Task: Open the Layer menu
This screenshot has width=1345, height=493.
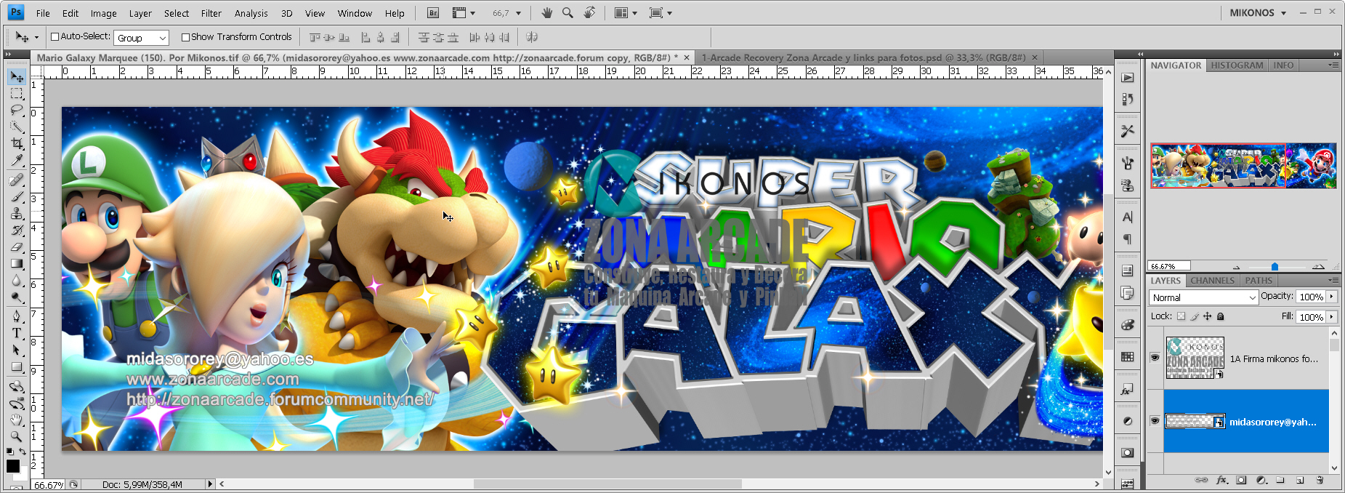Action: click(x=140, y=13)
